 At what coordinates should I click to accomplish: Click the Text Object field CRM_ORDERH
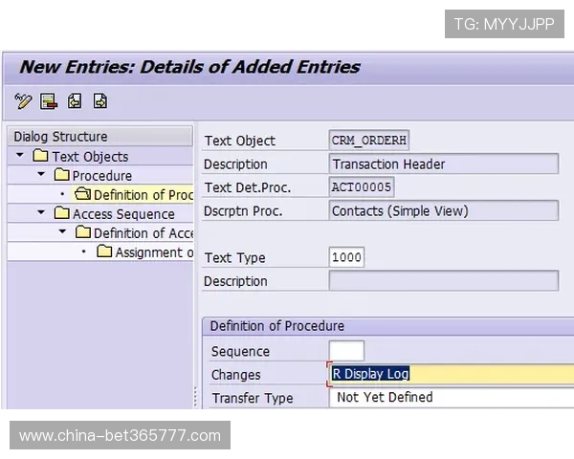click(x=369, y=140)
